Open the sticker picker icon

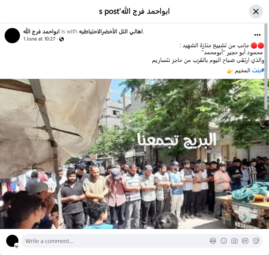[256, 241]
